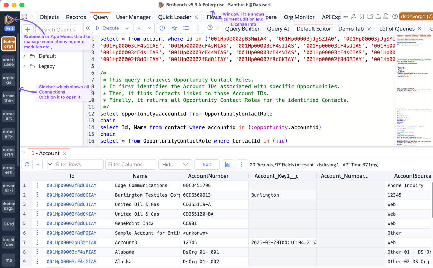Viewport: 433px width, 268px height.
Task: Click the refresh results icon
Action: [27, 165]
